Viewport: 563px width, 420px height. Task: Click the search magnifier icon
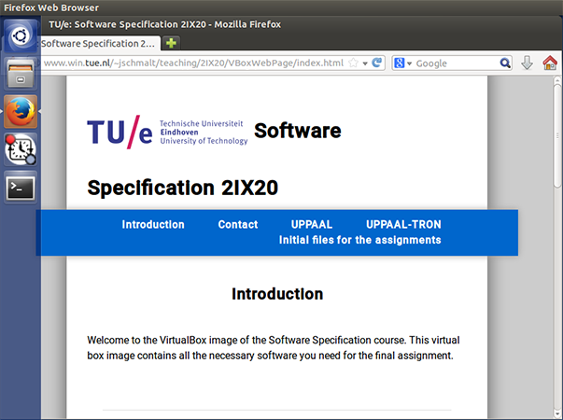(x=505, y=63)
